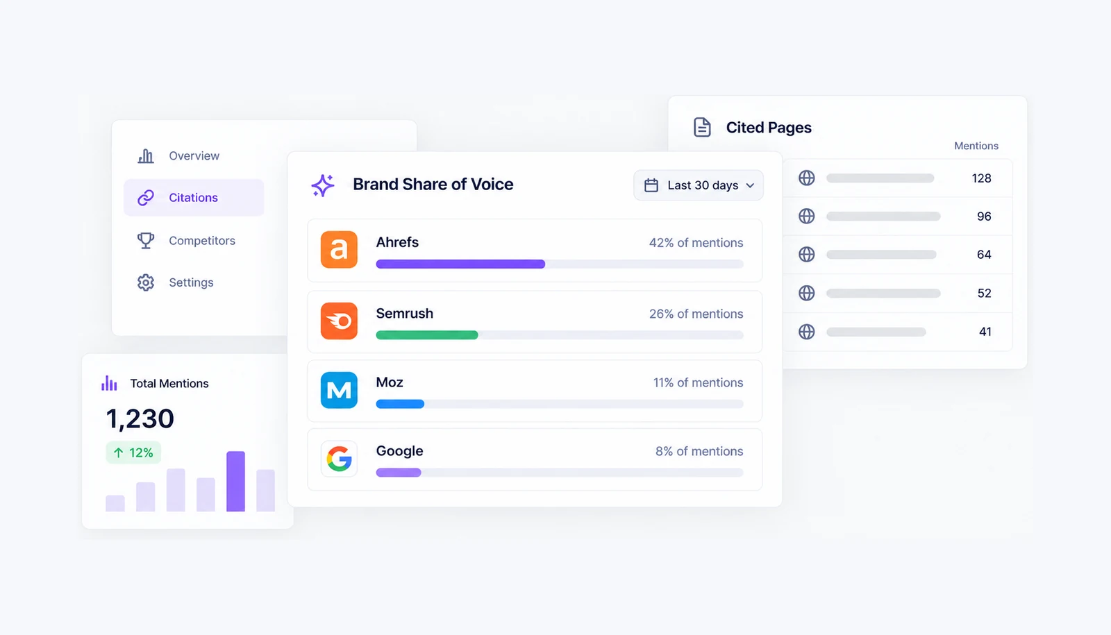Click the placeholder URL bar in the 128 row
The image size is (1111, 635).
point(880,178)
